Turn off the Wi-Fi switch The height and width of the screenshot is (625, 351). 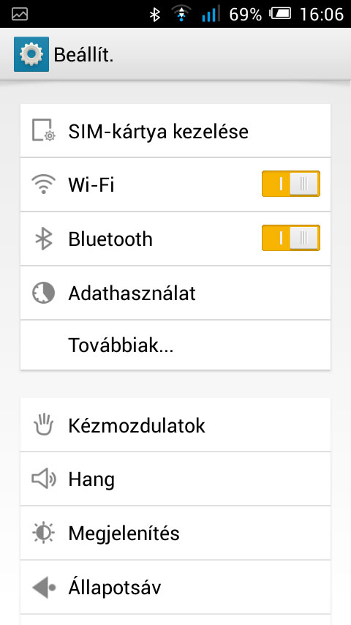pos(291,184)
